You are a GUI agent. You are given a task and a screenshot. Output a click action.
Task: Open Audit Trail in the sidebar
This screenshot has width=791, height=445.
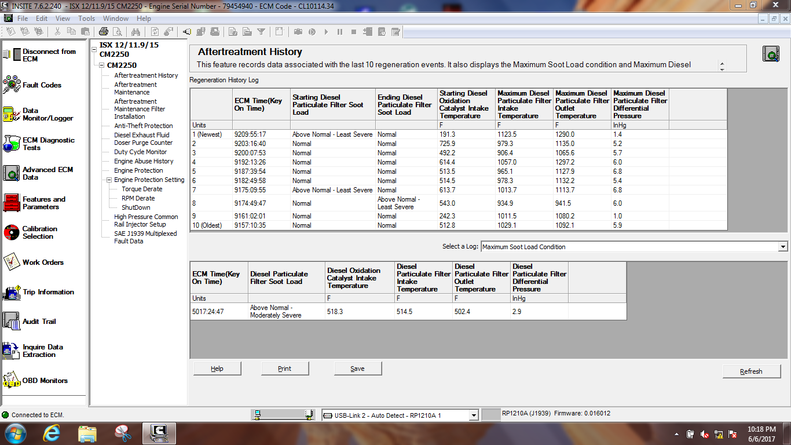tap(30, 321)
